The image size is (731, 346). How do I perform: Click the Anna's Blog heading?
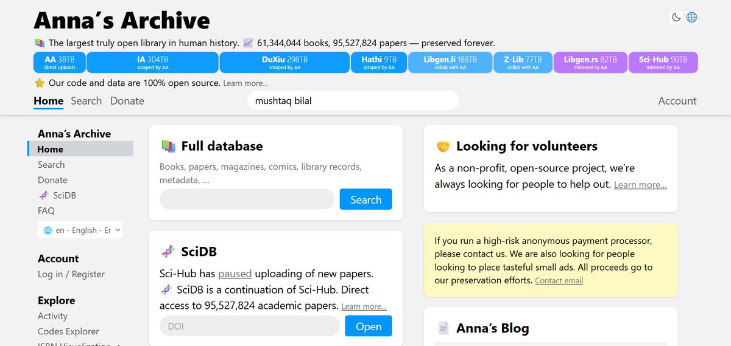pyautogui.click(x=493, y=328)
